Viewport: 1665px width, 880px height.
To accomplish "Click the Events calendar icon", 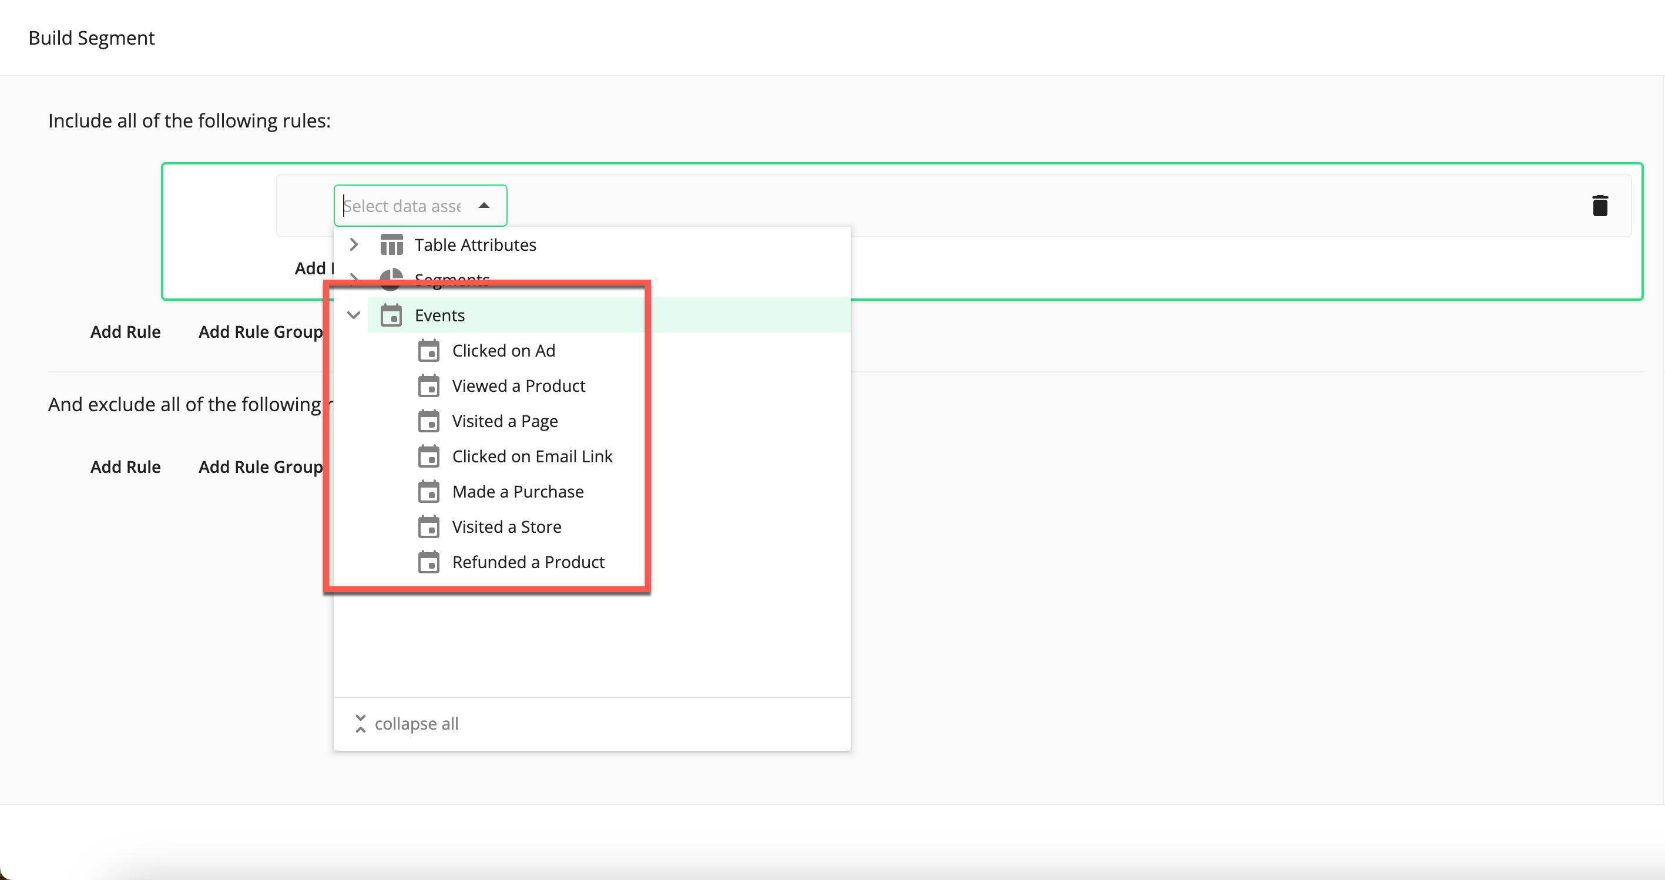I will coord(391,315).
